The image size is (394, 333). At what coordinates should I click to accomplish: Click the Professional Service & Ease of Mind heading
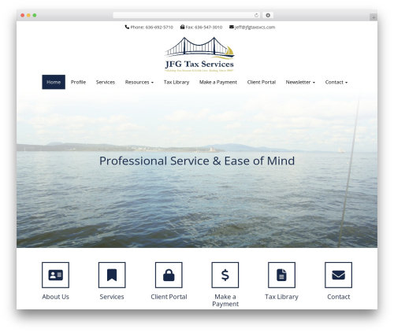197,161
